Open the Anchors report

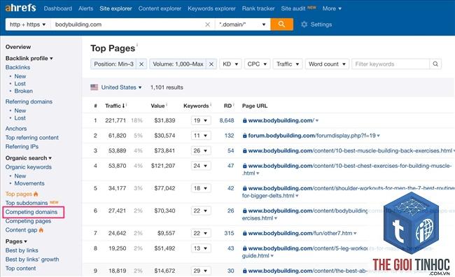point(16,129)
